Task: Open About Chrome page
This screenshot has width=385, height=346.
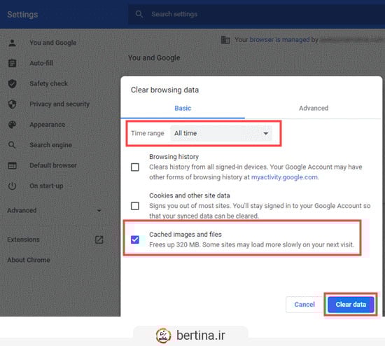Action: pos(29,260)
